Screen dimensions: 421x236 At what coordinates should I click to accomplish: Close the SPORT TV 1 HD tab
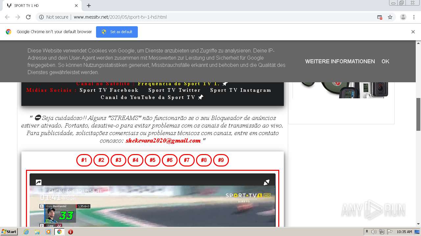(76, 6)
